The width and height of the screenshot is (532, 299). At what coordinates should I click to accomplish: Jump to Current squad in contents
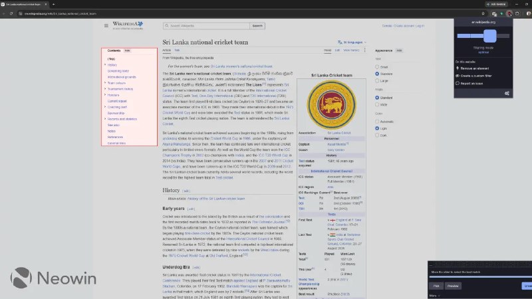tap(117, 101)
